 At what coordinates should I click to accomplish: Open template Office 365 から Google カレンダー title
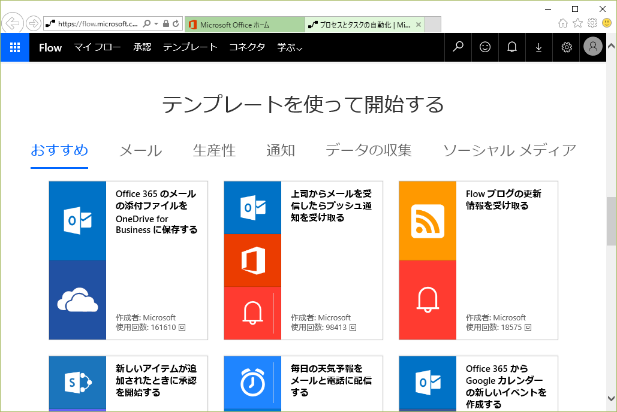point(506,386)
